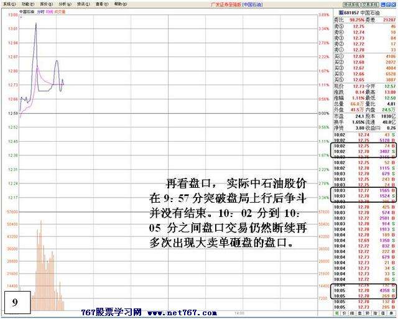Click the 指 tab at bottom right
Viewport: 398px width, 319px height.
(x=375, y=313)
